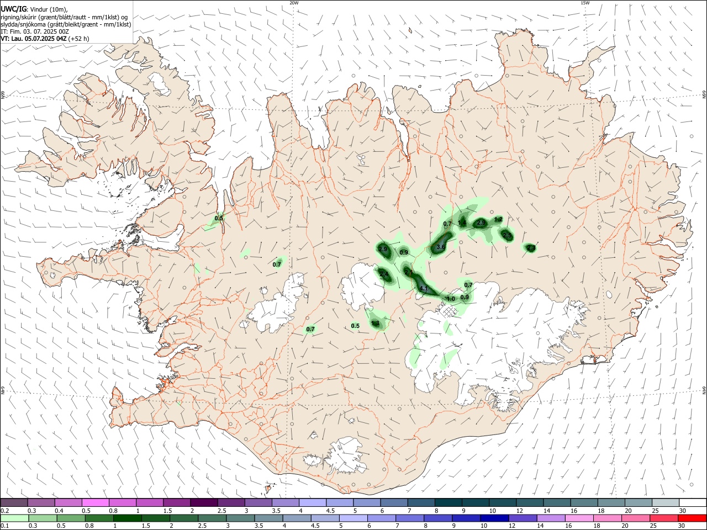Select the 2.4 precipitation label by the glacier
707x530 pixels.
pyautogui.click(x=384, y=274)
